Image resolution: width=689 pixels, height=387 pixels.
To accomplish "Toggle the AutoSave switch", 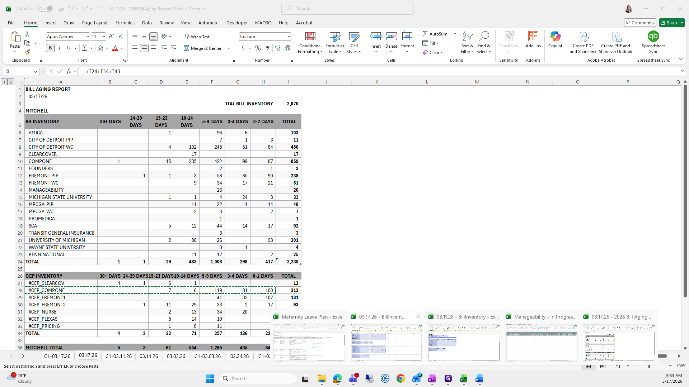I will click(x=45, y=9).
